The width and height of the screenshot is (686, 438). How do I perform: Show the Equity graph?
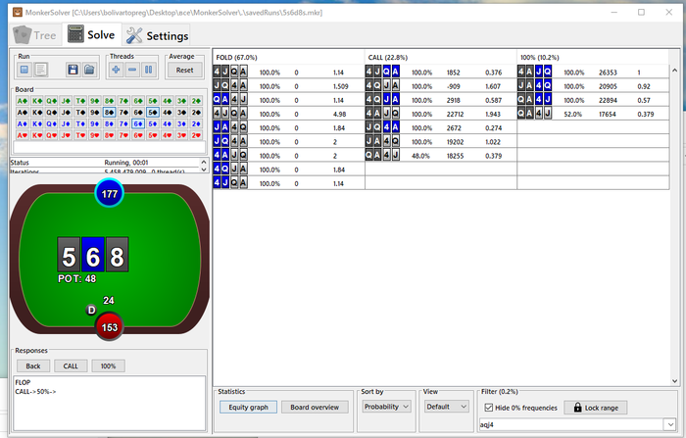click(248, 407)
